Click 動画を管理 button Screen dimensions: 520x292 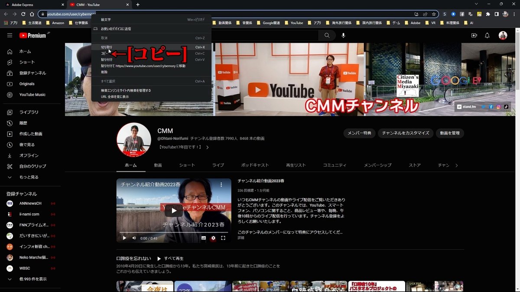[x=449, y=133]
